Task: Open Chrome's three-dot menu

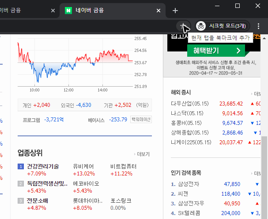Action: [x=258, y=26]
